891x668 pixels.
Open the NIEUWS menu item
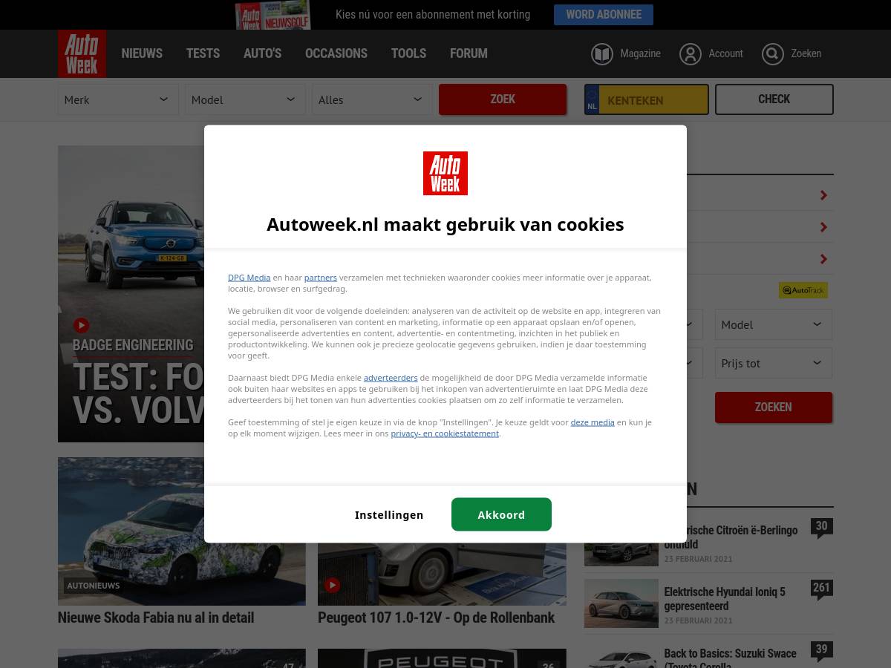pyautogui.click(x=141, y=53)
